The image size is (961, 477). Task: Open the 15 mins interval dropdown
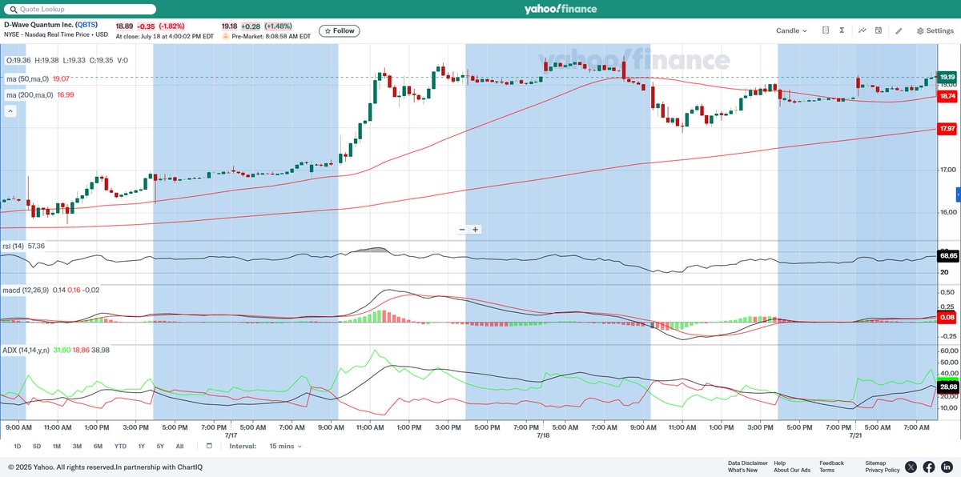click(x=286, y=446)
